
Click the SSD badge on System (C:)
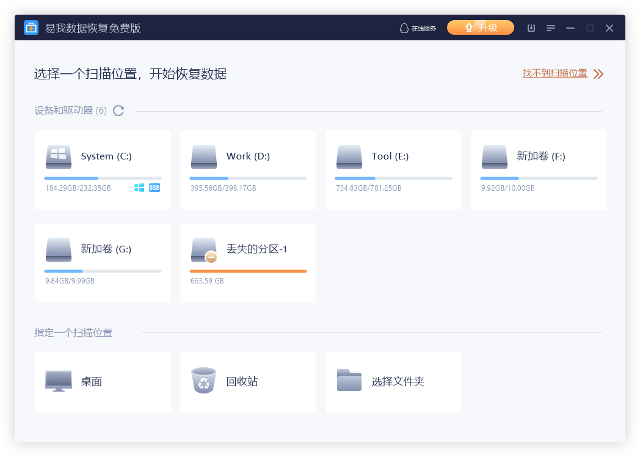[154, 187]
